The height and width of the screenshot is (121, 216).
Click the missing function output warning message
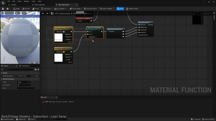(x=59, y=102)
